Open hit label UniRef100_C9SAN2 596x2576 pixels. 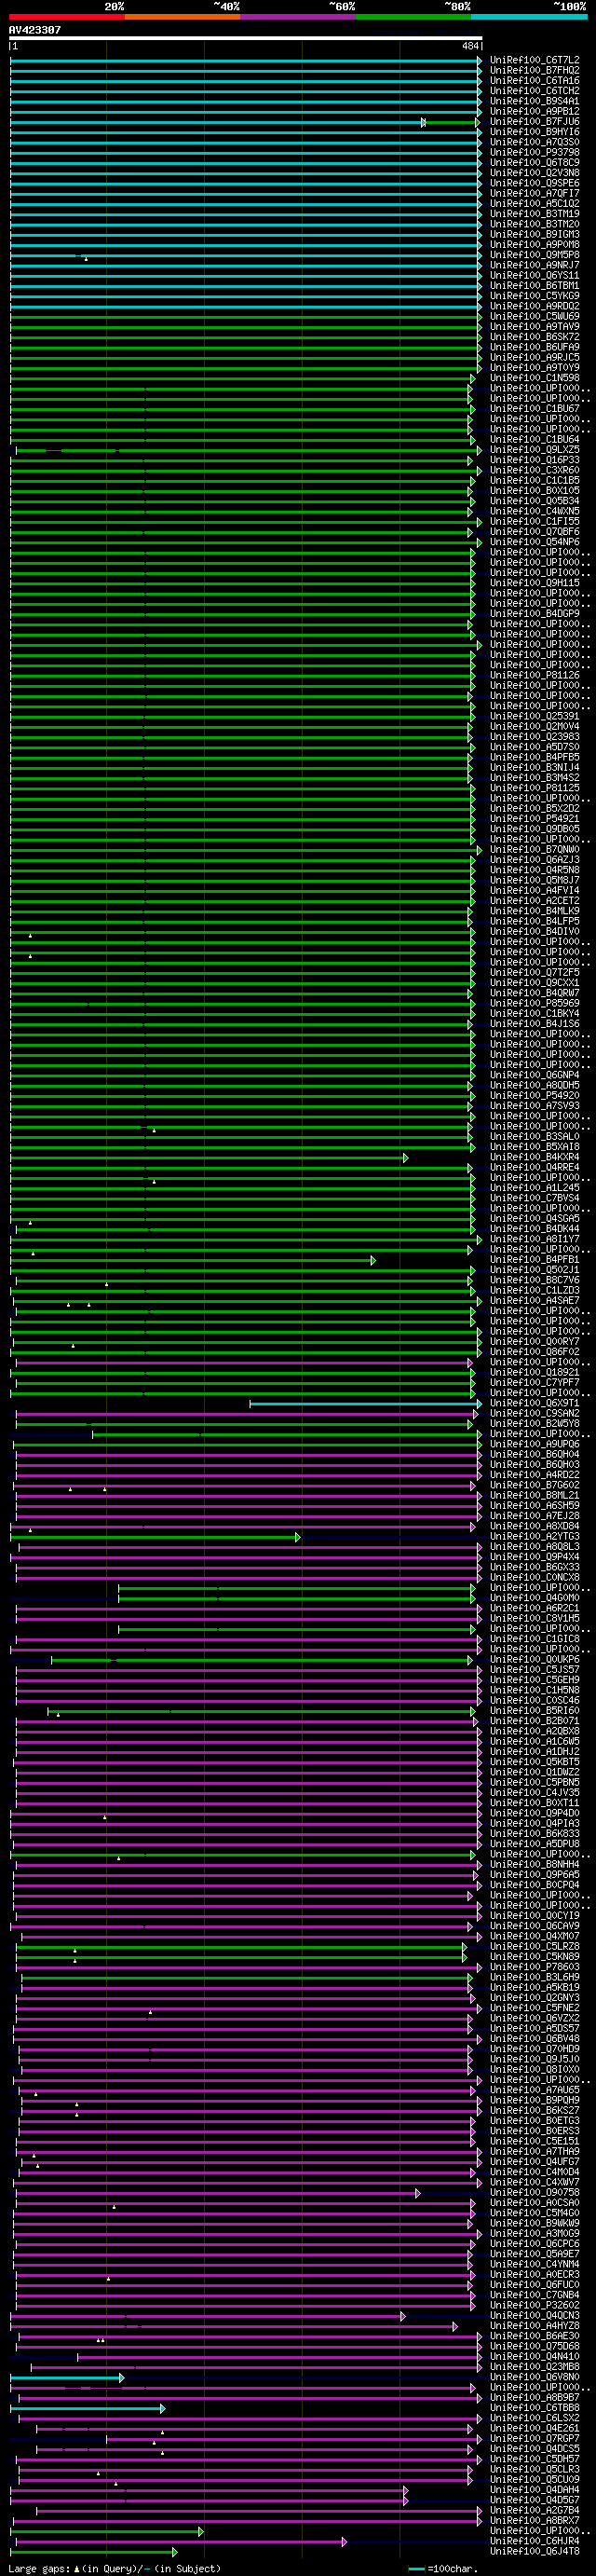click(534, 1413)
